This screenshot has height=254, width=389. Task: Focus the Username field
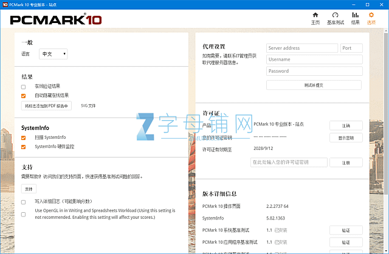314,59
